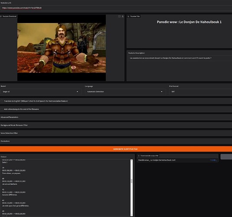Open the File Format dropdown showing SRT
Image resolution: width=232 pixels, height=217 pixels.
pos(201,92)
